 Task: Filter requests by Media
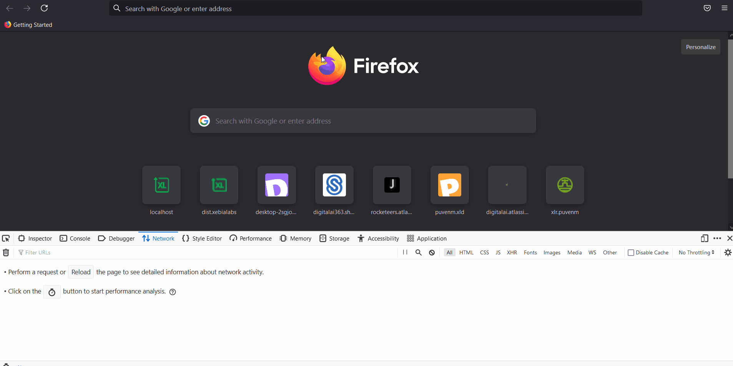(x=575, y=252)
